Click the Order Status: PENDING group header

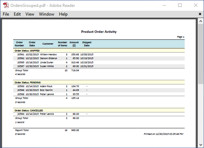99,82
